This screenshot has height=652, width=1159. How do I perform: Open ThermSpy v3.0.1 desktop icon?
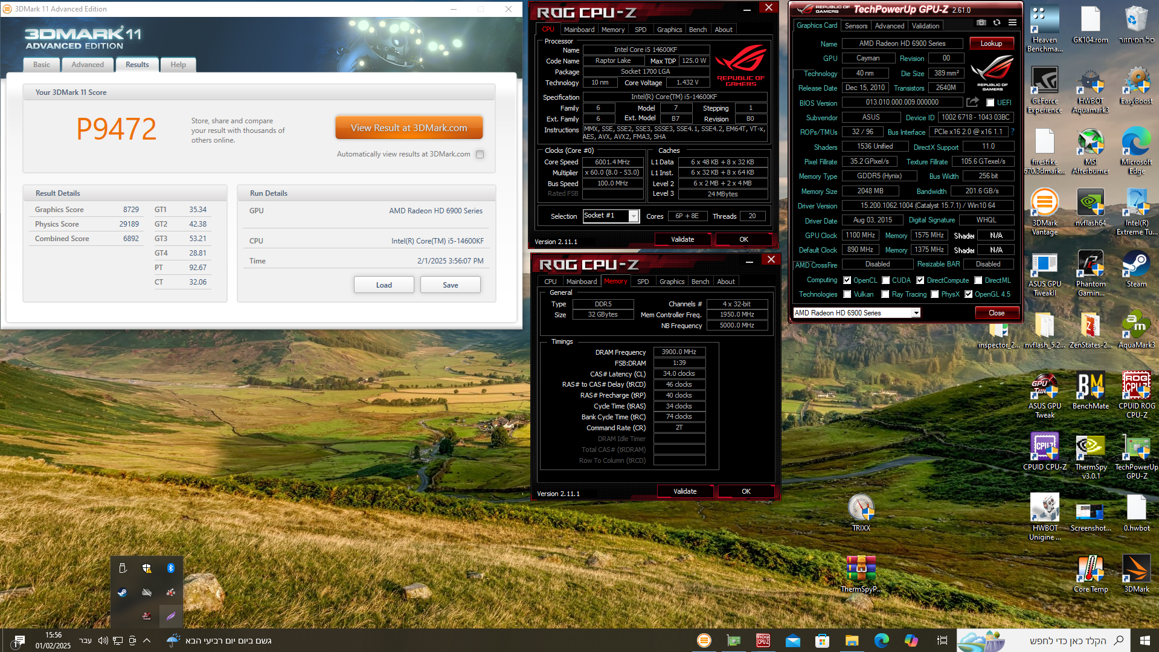coord(1091,456)
